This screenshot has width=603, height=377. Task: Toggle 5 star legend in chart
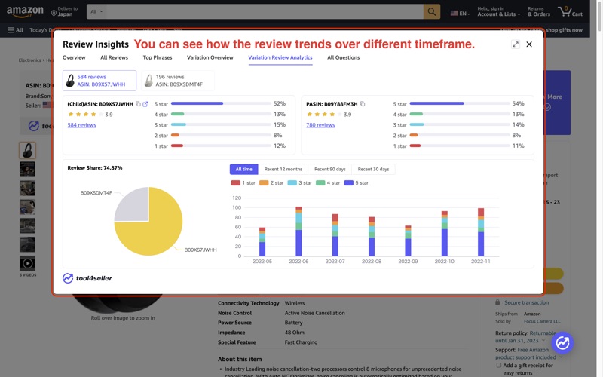click(357, 182)
